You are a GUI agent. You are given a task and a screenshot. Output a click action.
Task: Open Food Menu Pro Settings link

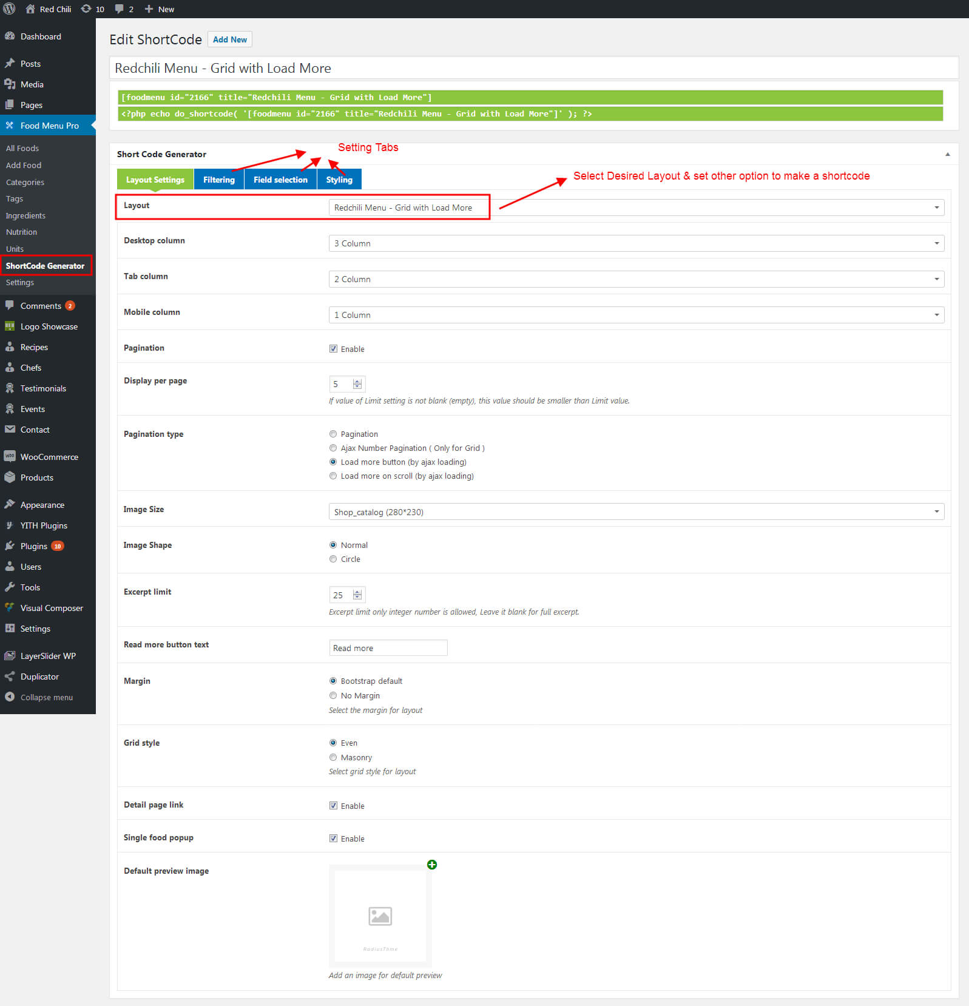coord(20,282)
